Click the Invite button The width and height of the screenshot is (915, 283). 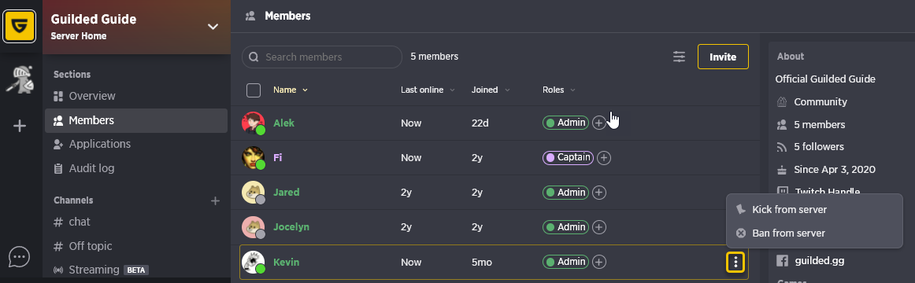click(723, 57)
